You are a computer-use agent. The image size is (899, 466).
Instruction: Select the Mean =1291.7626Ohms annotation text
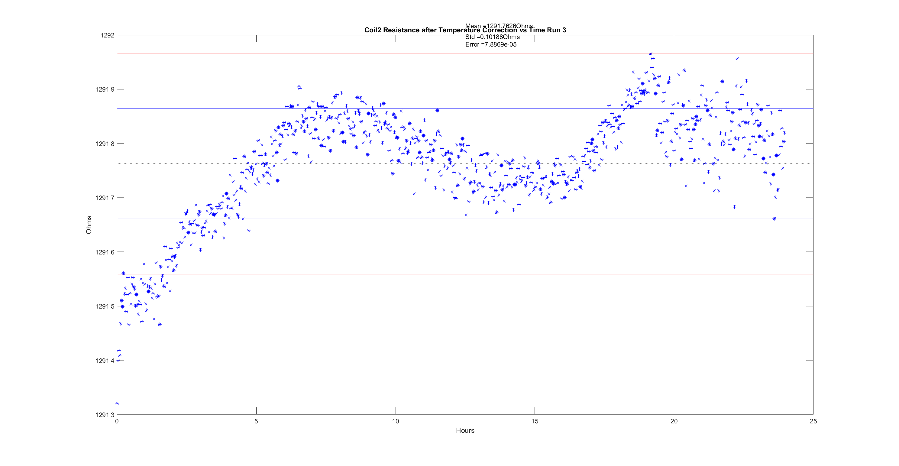(x=499, y=25)
